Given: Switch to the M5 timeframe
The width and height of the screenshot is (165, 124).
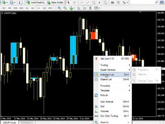Looking at the screenshot, I should (10, 8).
